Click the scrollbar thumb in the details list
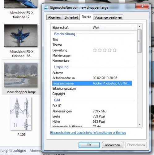The image size is (154, 155). pos(139,41)
